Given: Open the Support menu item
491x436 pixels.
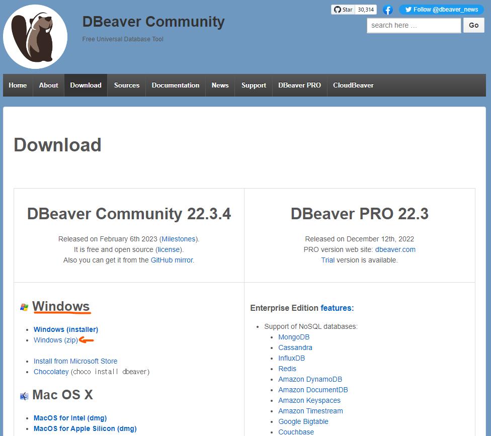Looking at the screenshot, I should [254, 85].
